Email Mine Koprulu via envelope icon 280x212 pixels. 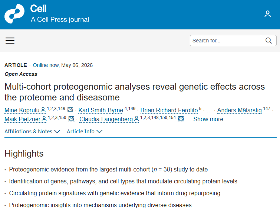coord(70,110)
